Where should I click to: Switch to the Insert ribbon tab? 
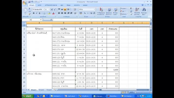[x=39, y=5]
